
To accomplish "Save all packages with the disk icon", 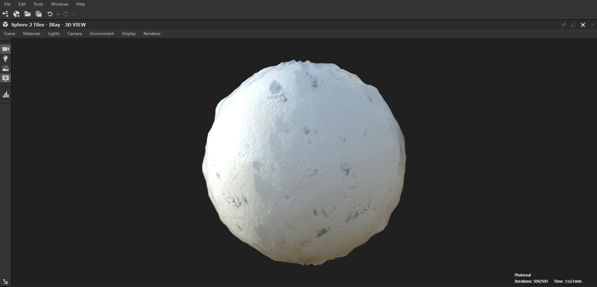I will coord(39,14).
